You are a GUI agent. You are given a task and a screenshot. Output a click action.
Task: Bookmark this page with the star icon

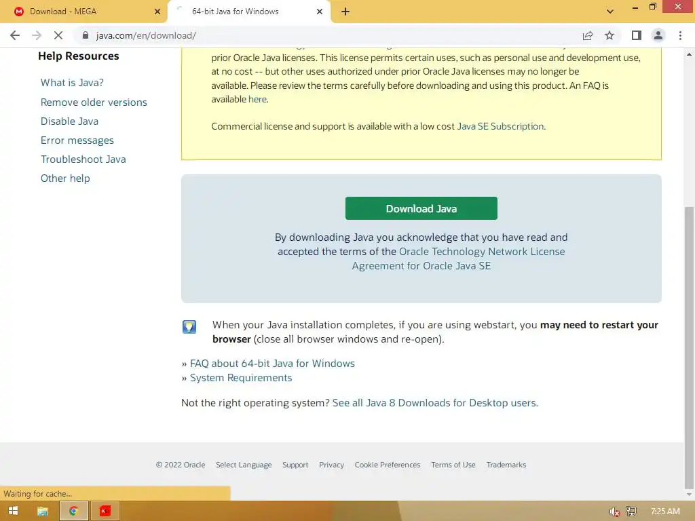[x=609, y=35]
